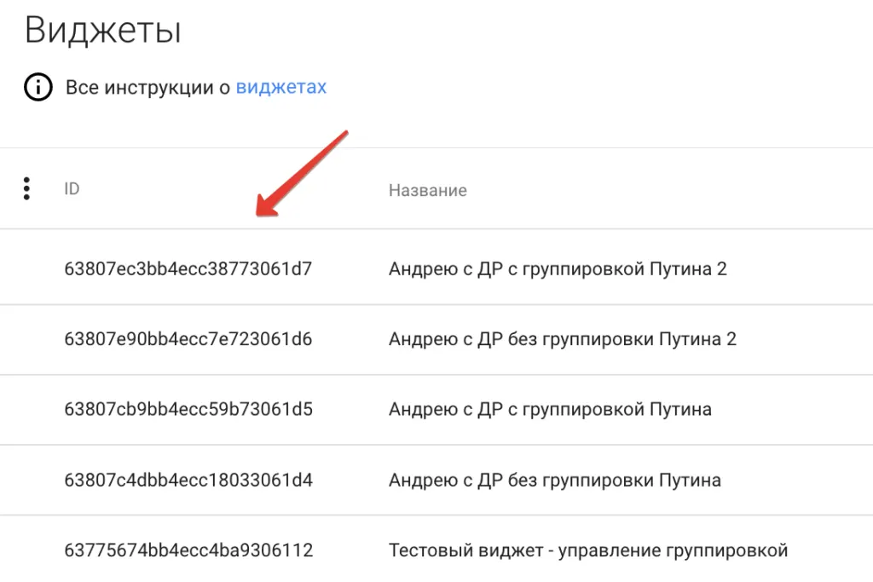Open widget Андрею с ДР без группировки Путина 2
Viewport: 873px width, 582px height.
(563, 339)
